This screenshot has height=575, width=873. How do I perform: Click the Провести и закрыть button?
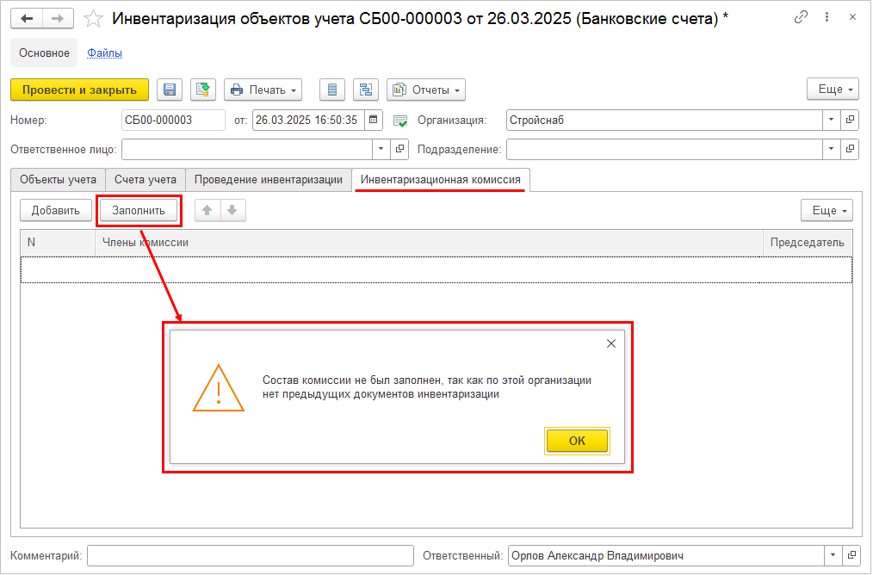tap(79, 90)
